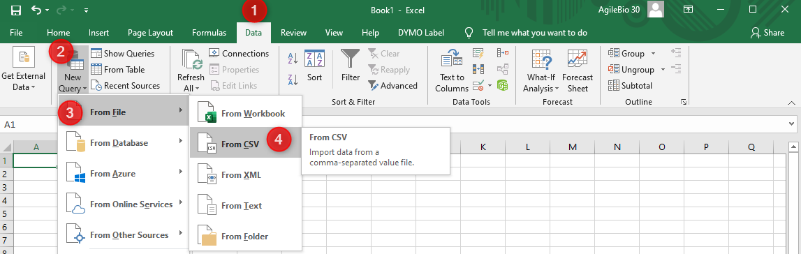This screenshot has width=801, height=254.
Task: Click Advanced filter option
Action: [392, 86]
